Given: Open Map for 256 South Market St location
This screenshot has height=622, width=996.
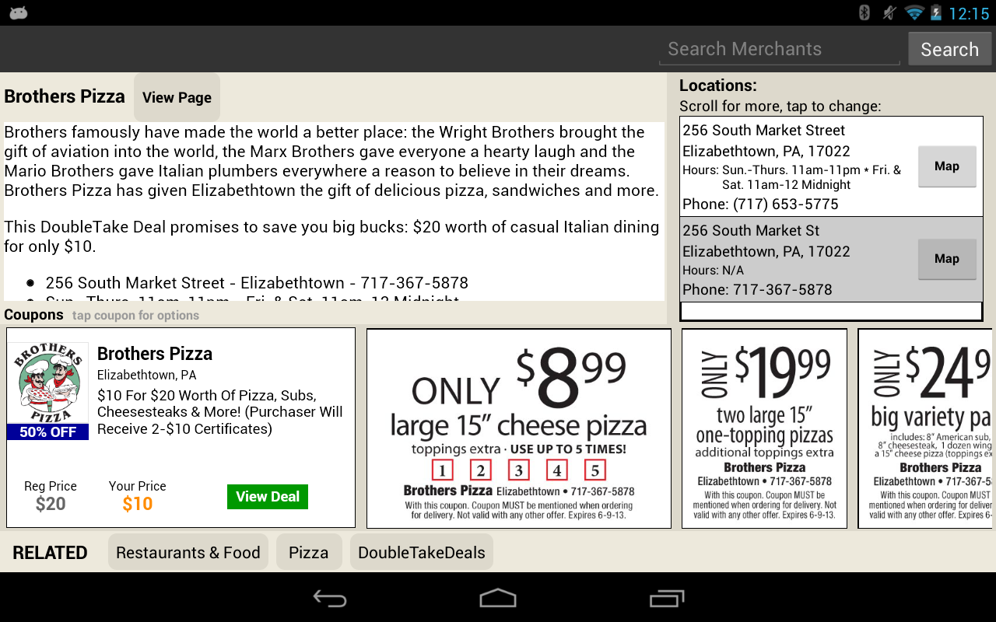Looking at the screenshot, I should click(947, 259).
